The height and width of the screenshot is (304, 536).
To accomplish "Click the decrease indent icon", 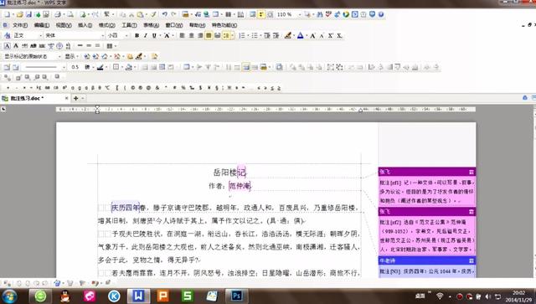I will [x=267, y=35].
